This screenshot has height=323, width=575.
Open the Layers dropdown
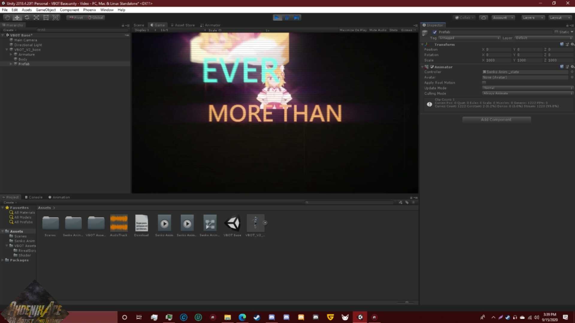tap(532, 18)
